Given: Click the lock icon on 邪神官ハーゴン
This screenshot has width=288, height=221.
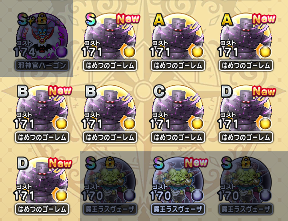Looking at the screenshot, I should pos(42,18).
